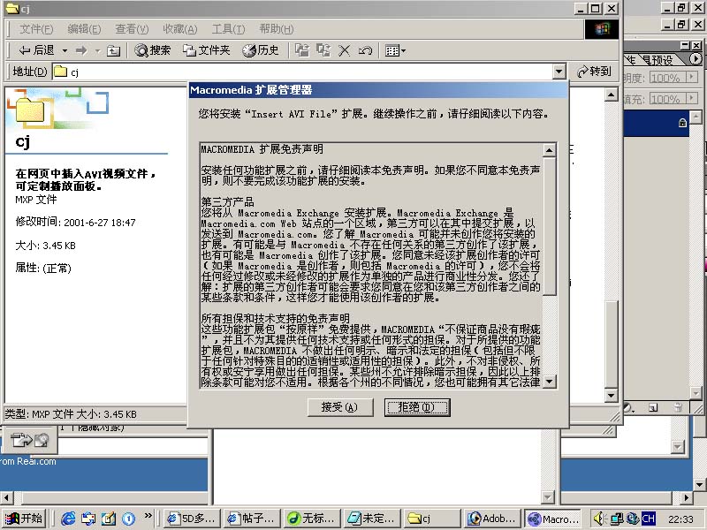707x530 pixels.
Task: Switch to Macro… taskbar window
Action: click(553, 519)
